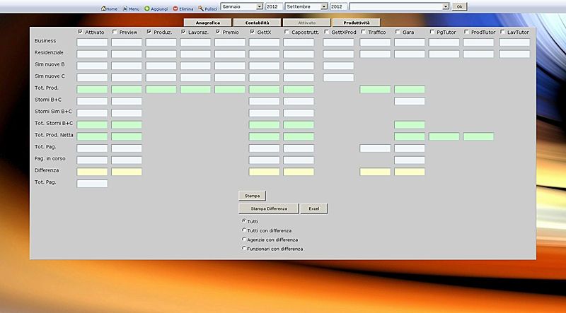Click the Ok button
This screenshot has height=313, width=566.
[x=459, y=6]
